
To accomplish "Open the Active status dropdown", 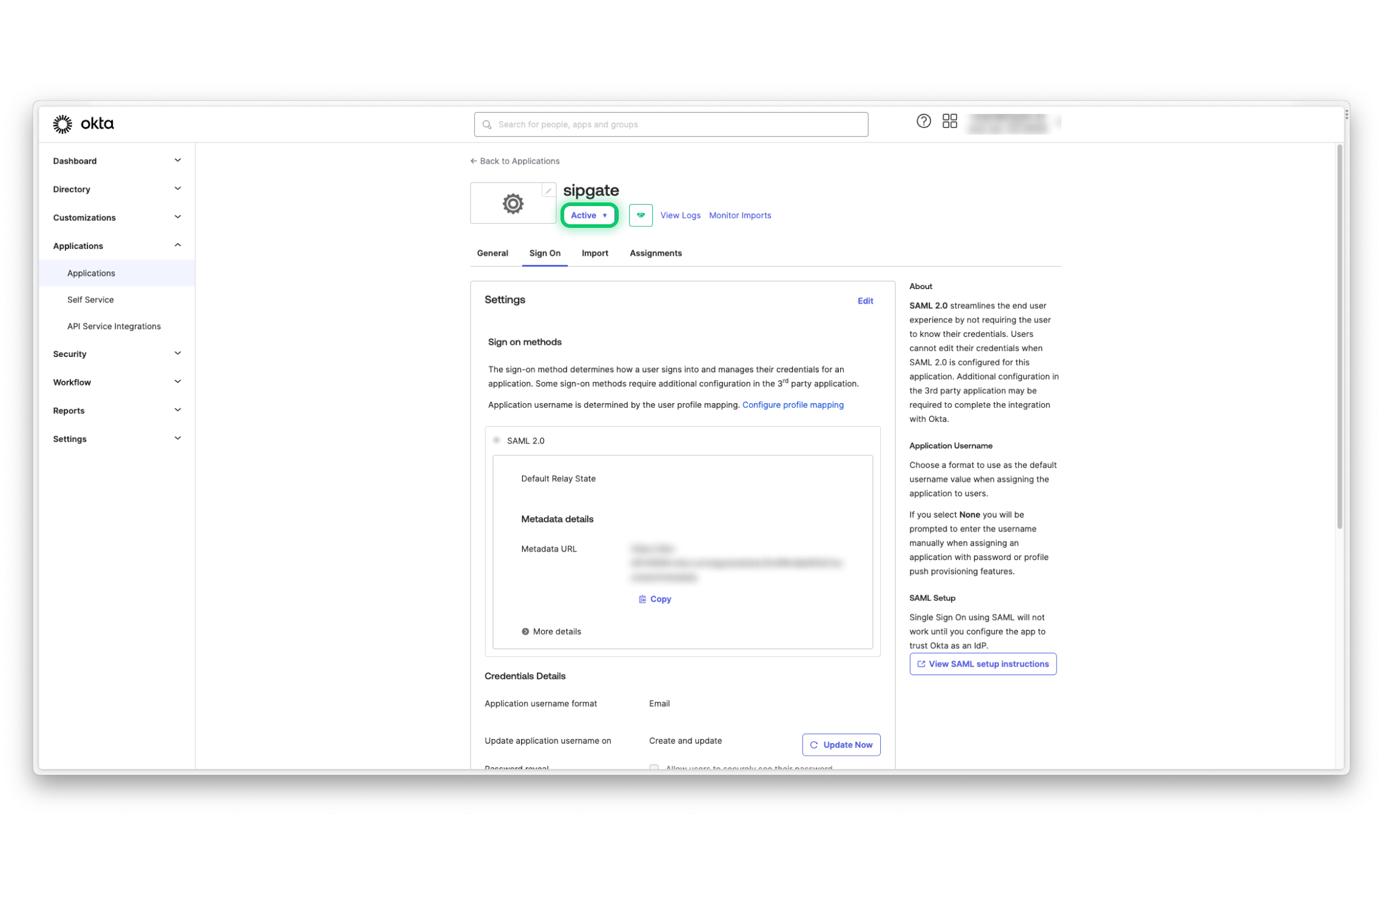I will pos(589,215).
